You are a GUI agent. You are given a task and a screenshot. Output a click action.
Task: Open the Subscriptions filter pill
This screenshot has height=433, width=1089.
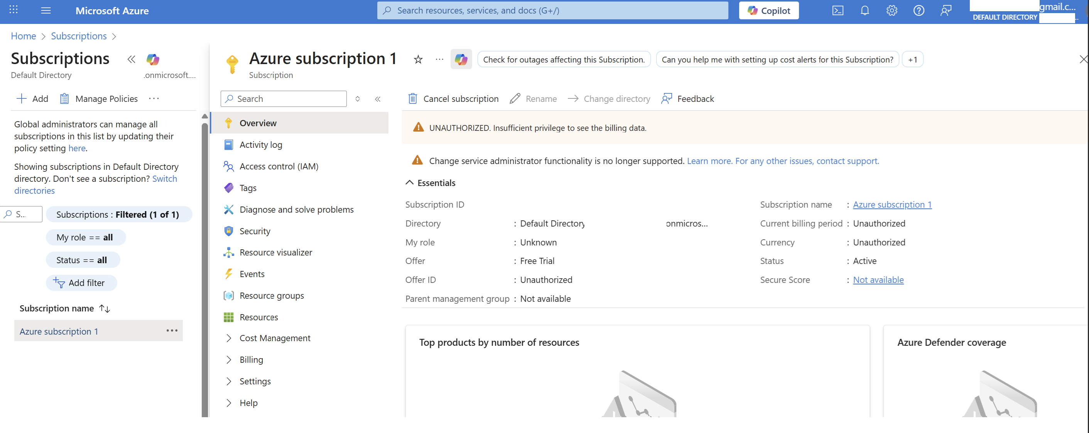(x=118, y=215)
